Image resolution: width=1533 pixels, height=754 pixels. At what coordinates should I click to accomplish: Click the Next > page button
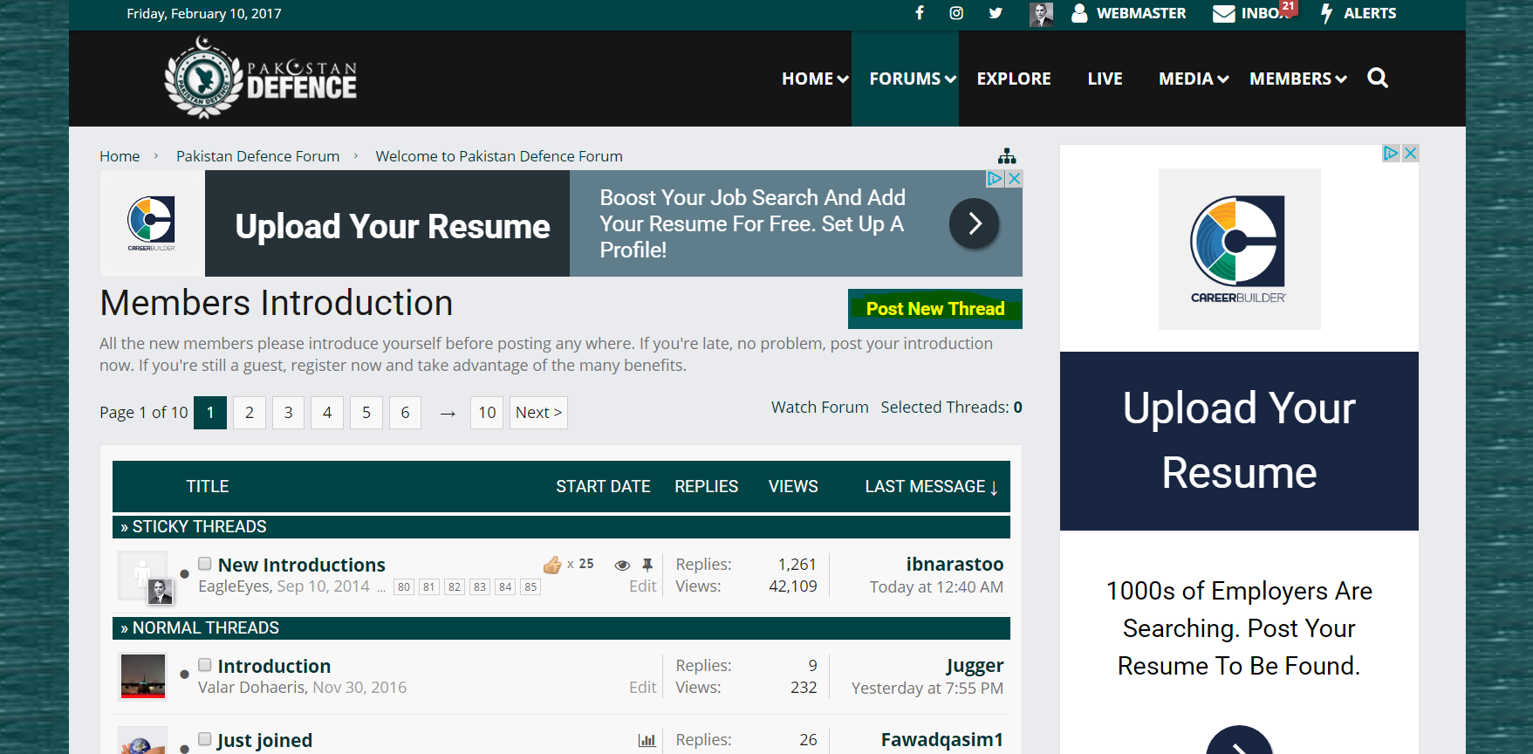click(539, 413)
